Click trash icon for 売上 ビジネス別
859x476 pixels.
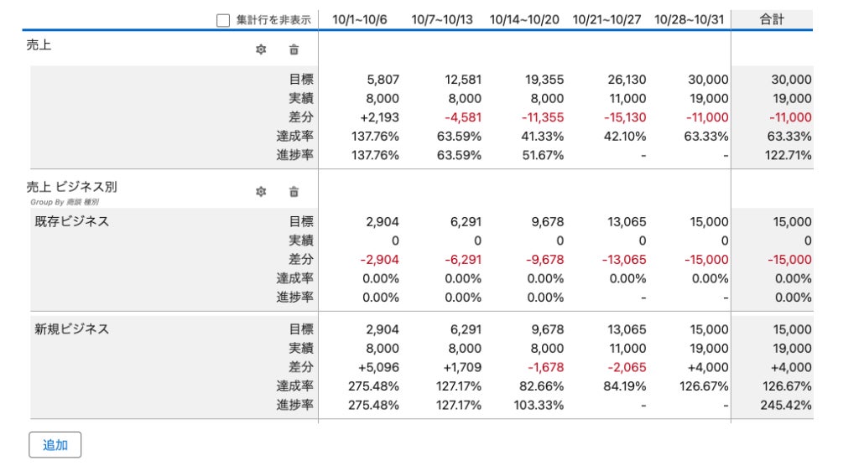[x=294, y=191]
